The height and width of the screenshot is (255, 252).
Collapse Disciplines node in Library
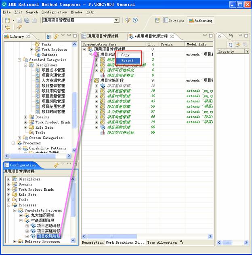click(25, 65)
